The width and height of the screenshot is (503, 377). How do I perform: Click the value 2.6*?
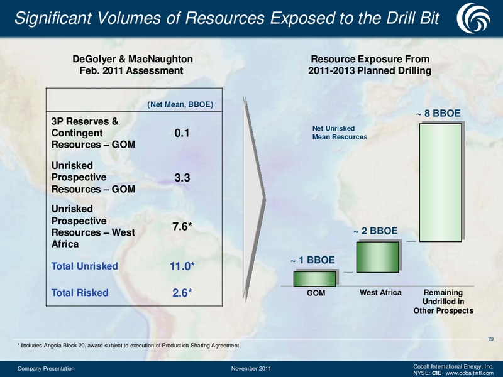pyautogui.click(x=182, y=293)
